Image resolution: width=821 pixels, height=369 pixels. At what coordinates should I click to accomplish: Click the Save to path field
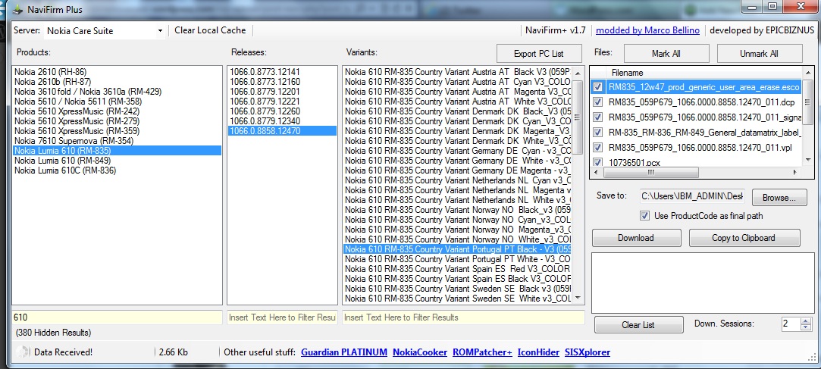[691, 196]
